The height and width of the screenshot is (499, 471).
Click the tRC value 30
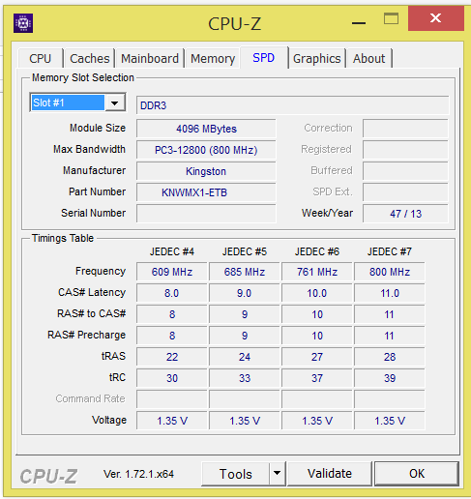pyautogui.click(x=172, y=378)
